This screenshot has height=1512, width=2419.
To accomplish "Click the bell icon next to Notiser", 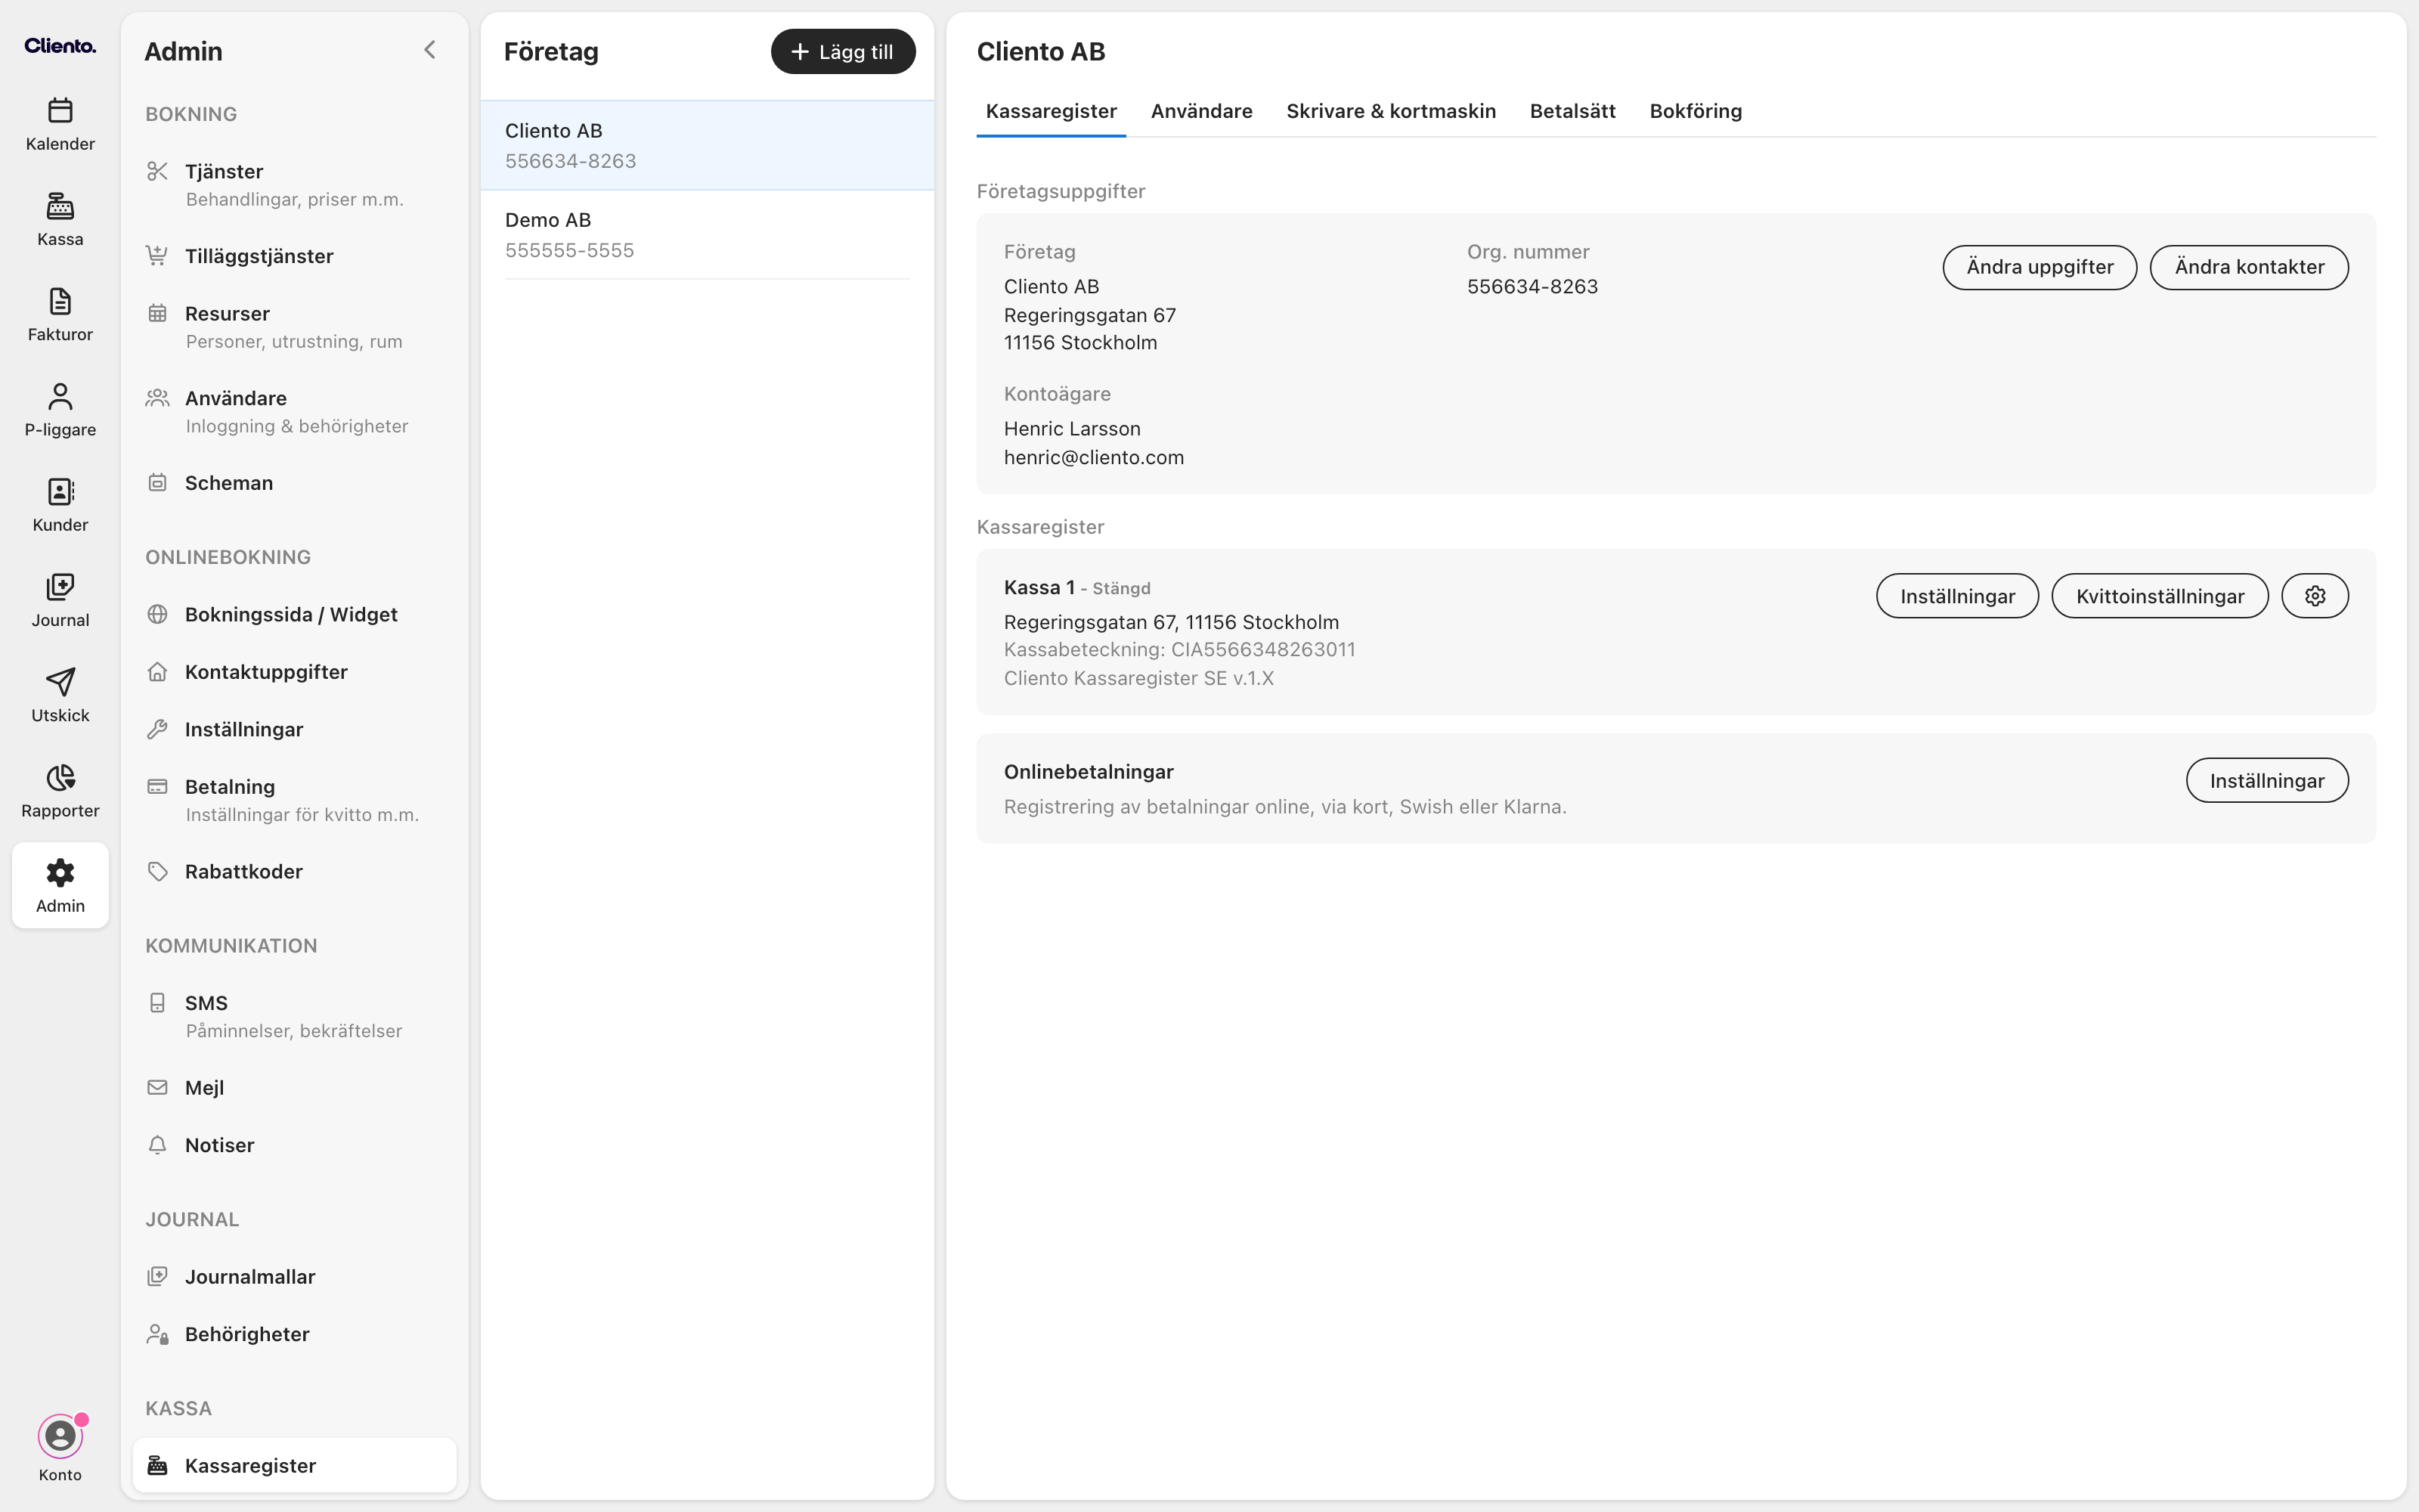I will (x=157, y=1145).
